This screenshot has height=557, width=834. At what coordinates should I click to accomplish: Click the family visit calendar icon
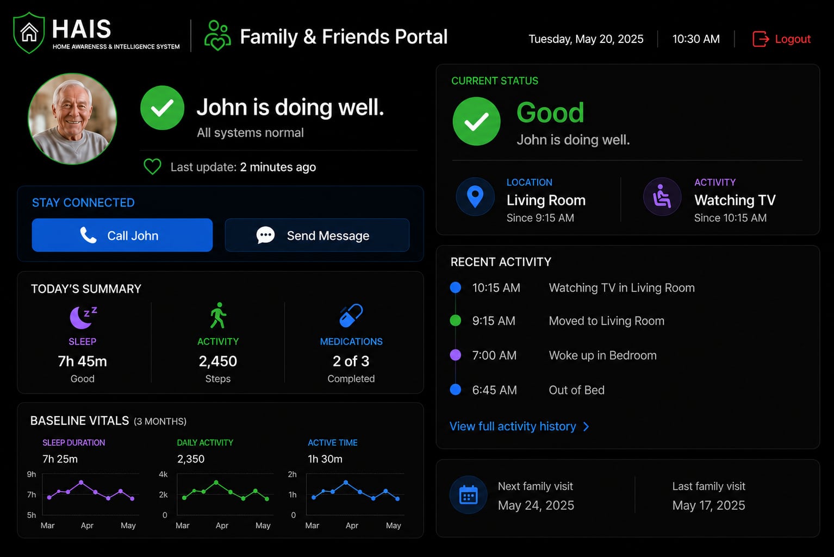coord(468,495)
